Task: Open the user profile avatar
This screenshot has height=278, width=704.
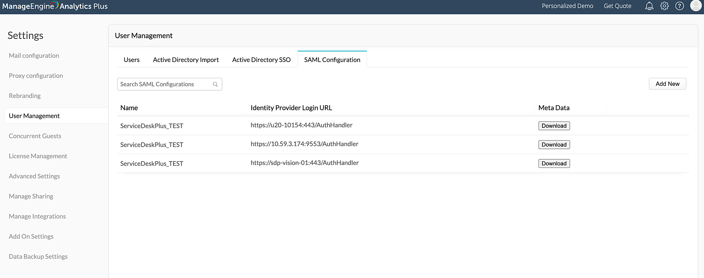Action: pyautogui.click(x=696, y=6)
